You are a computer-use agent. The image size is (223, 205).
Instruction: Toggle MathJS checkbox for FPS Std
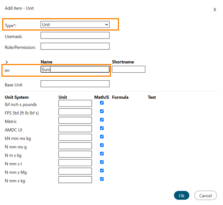(102, 111)
